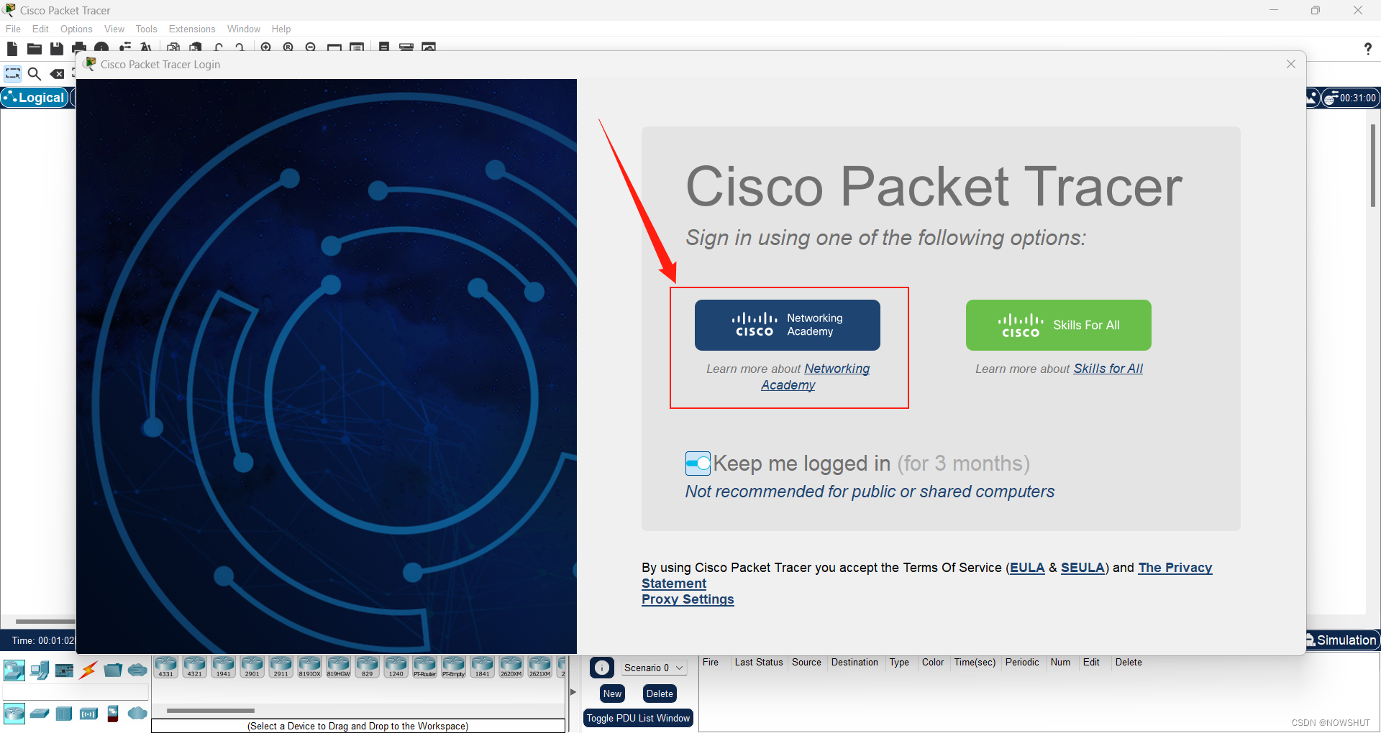Select the Components category icon
The image size is (1381, 733).
tap(64, 670)
